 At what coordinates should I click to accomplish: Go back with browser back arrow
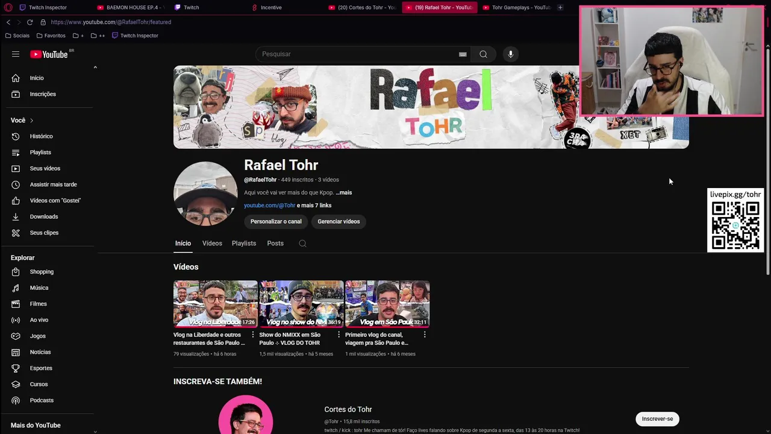point(8,22)
